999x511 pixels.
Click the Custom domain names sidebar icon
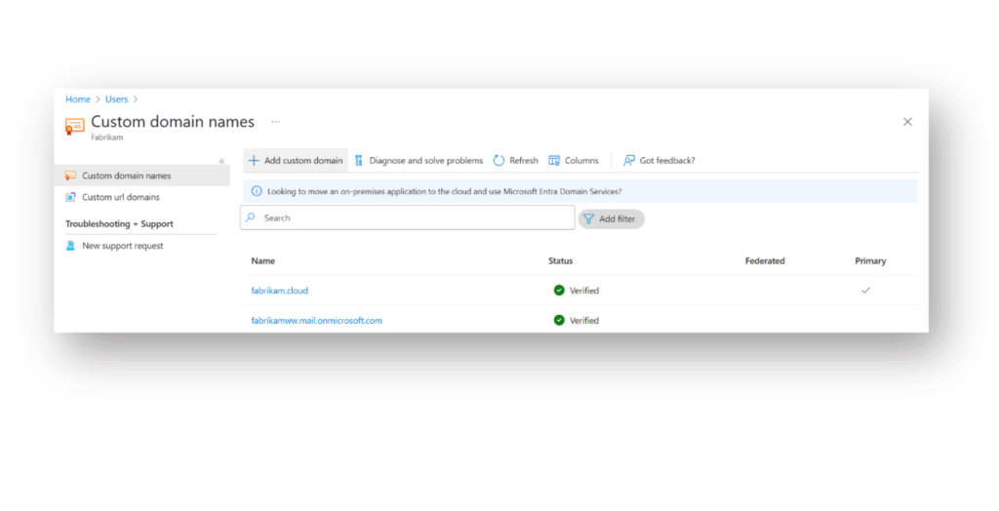click(x=70, y=176)
